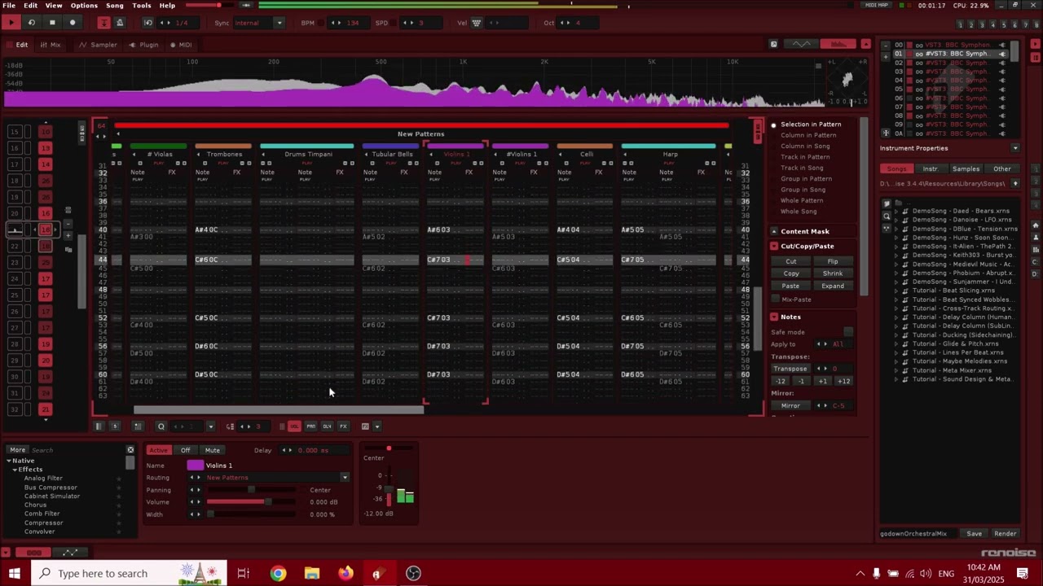Switch disk browser to Instr. tab
Image resolution: width=1043 pixels, height=586 pixels.
[931, 168]
